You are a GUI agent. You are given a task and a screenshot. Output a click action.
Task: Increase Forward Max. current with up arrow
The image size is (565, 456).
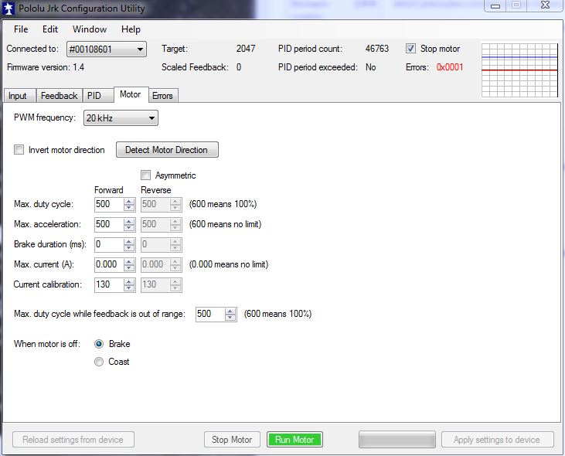click(x=129, y=262)
